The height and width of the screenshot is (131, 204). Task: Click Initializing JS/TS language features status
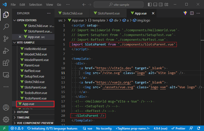point(52,128)
